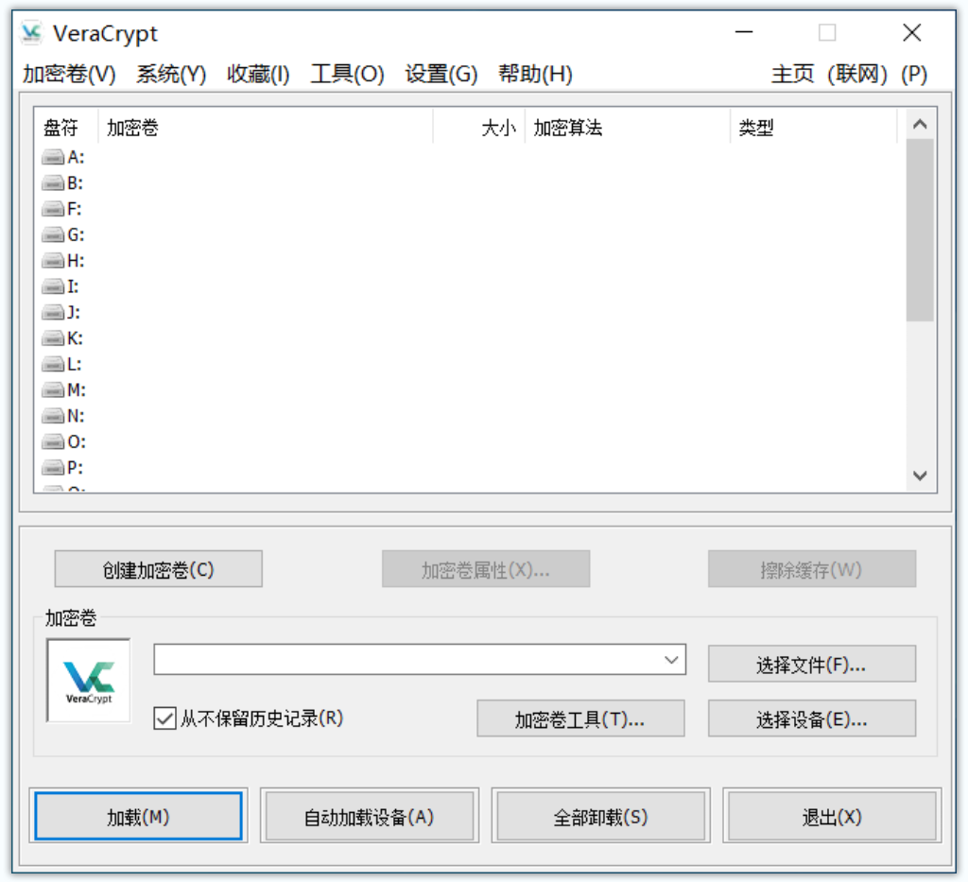Select drive icon for K:
The height and width of the screenshot is (882, 968).
pyautogui.click(x=53, y=338)
